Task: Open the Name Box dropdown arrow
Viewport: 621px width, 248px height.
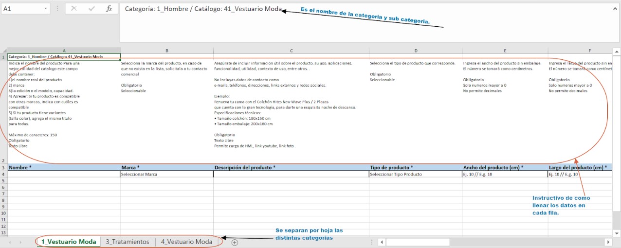Action: pyautogui.click(x=45, y=9)
